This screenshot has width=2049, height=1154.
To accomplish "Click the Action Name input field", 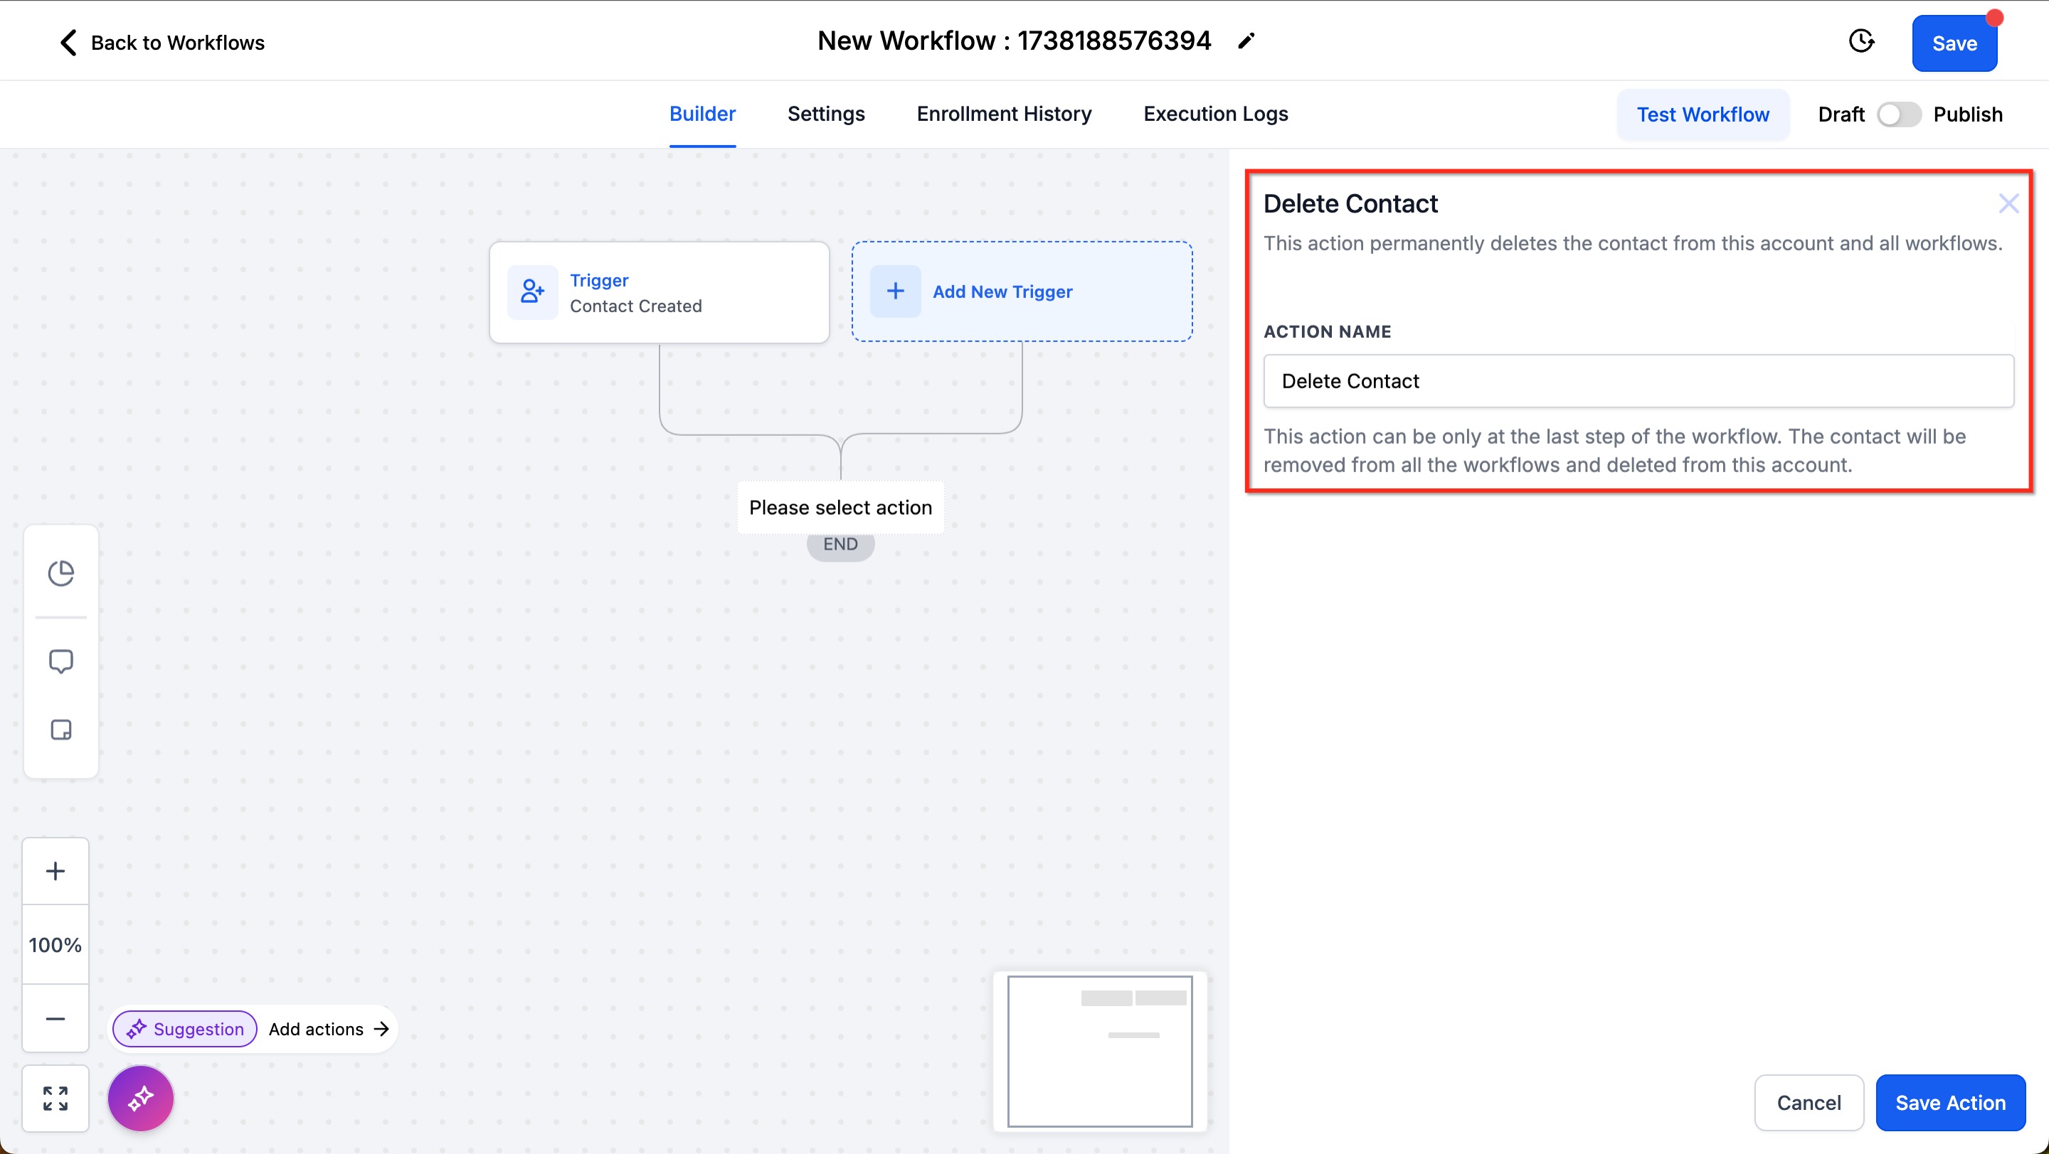I will point(1638,382).
